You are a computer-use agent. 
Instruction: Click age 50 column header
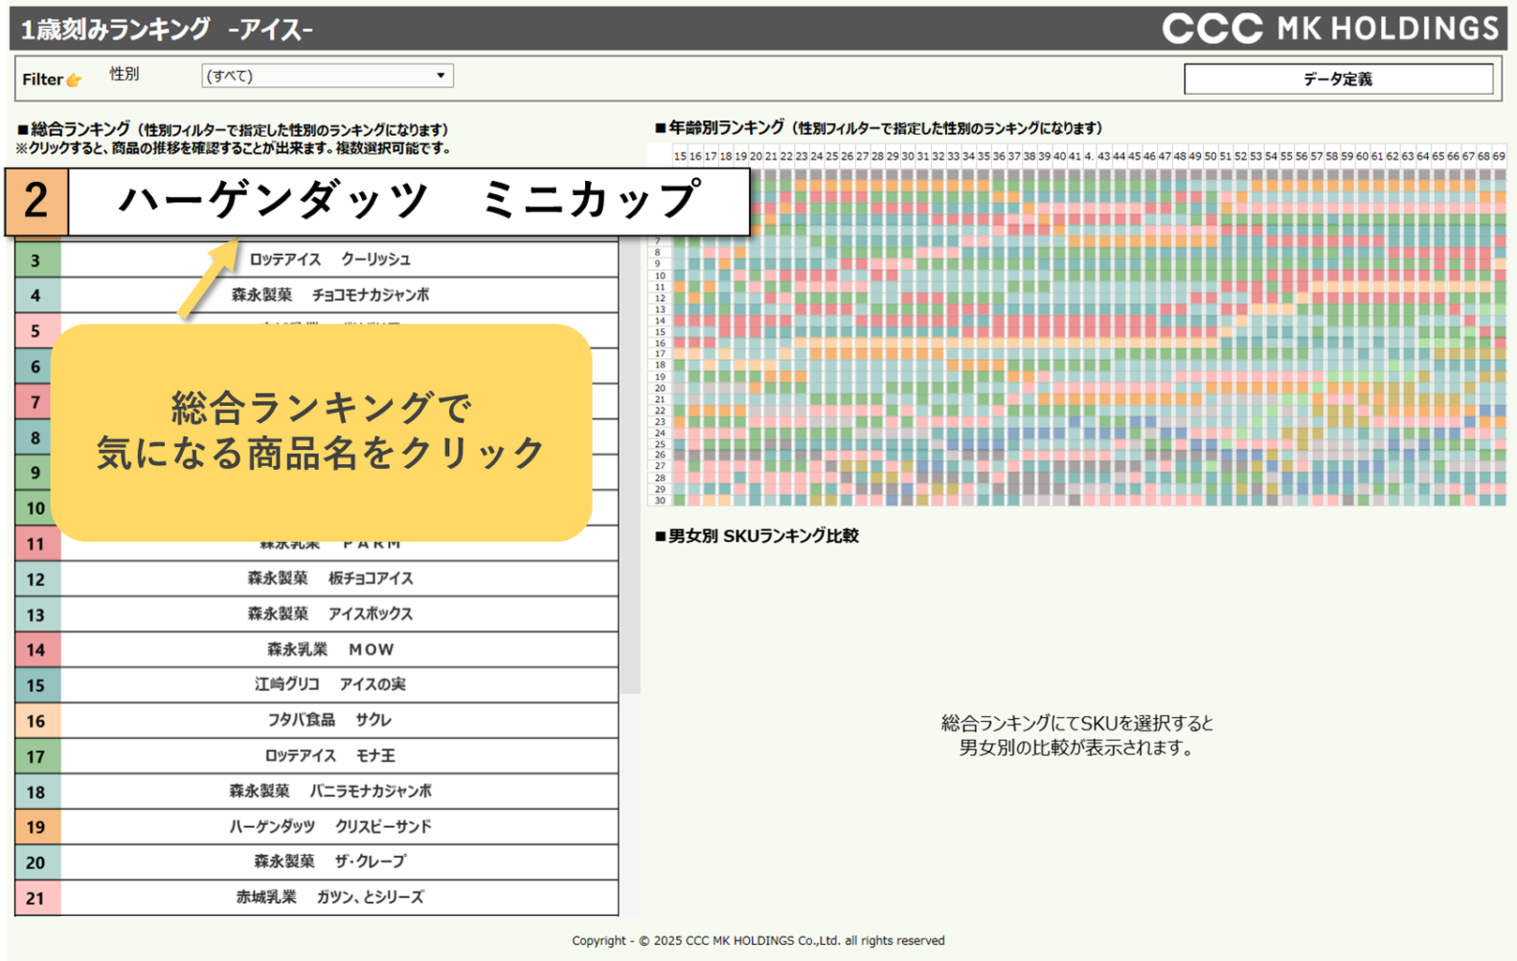tap(1210, 157)
